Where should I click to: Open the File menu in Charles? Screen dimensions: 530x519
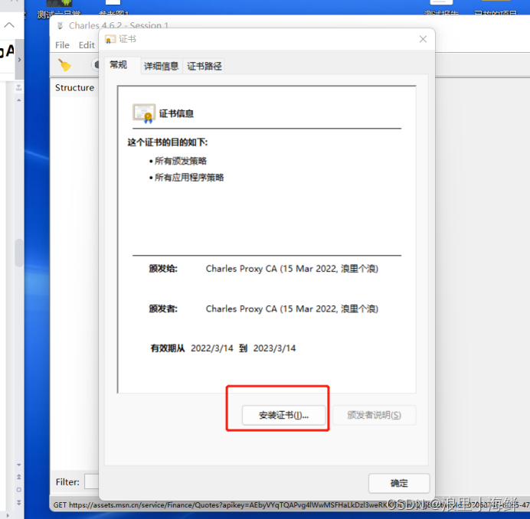tap(62, 45)
